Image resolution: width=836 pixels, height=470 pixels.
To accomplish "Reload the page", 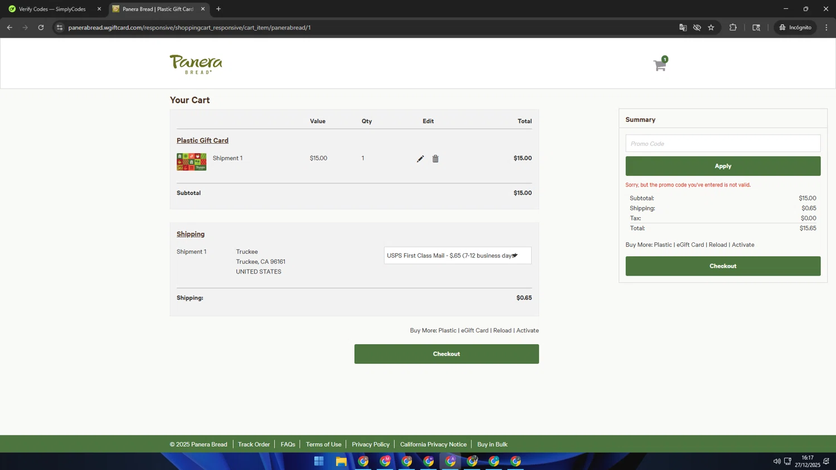I will (x=41, y=27).
